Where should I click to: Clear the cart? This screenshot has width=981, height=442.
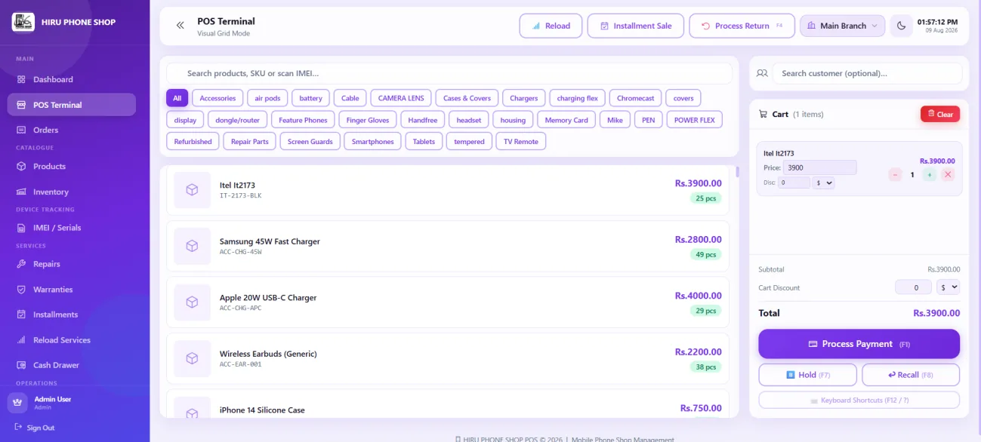coord(940,114)
